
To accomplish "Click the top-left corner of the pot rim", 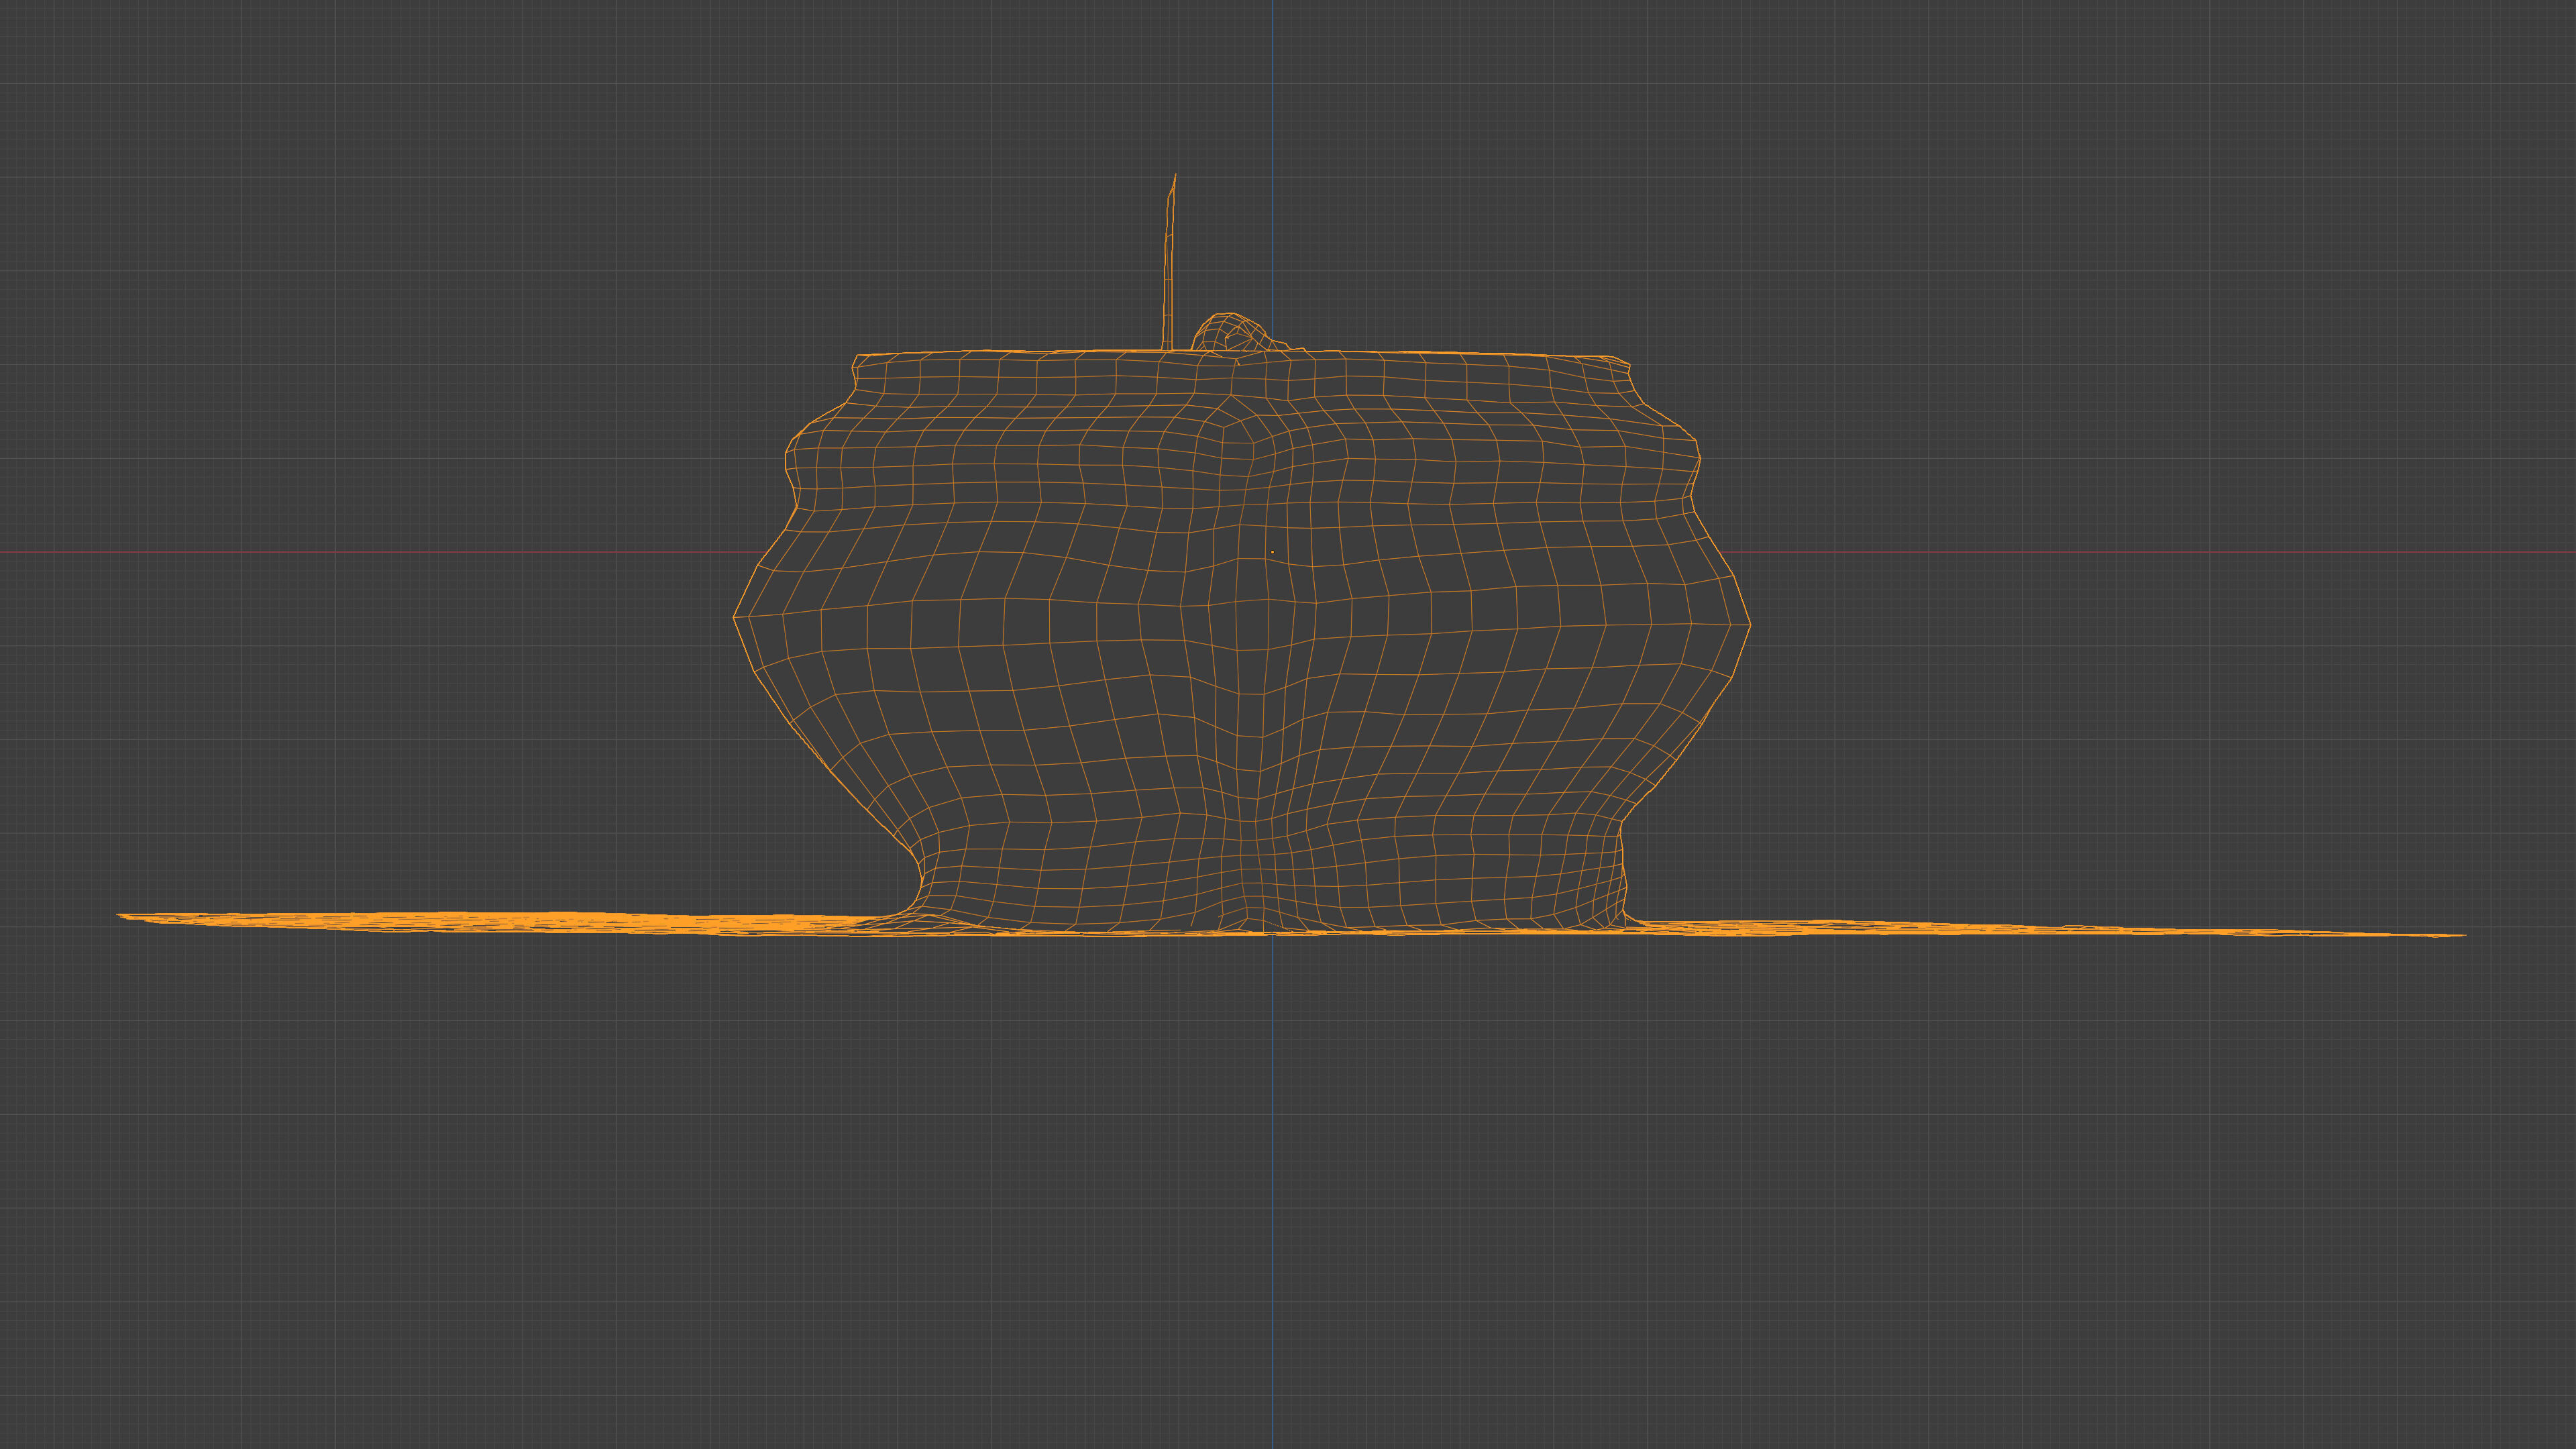I will tap(857, 356).
